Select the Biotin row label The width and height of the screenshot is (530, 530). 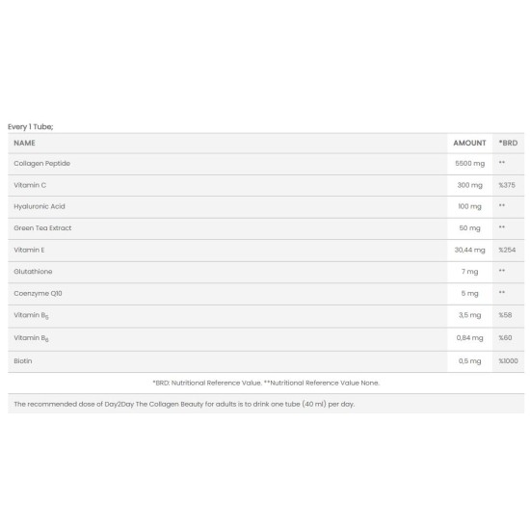click(23, 361)
